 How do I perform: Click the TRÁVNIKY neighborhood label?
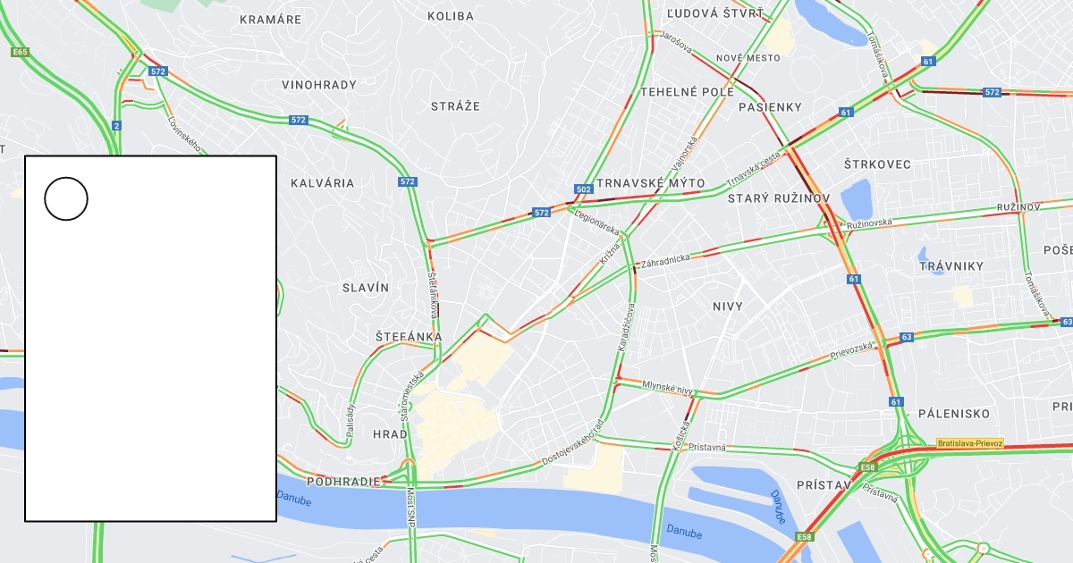[951, 266]
